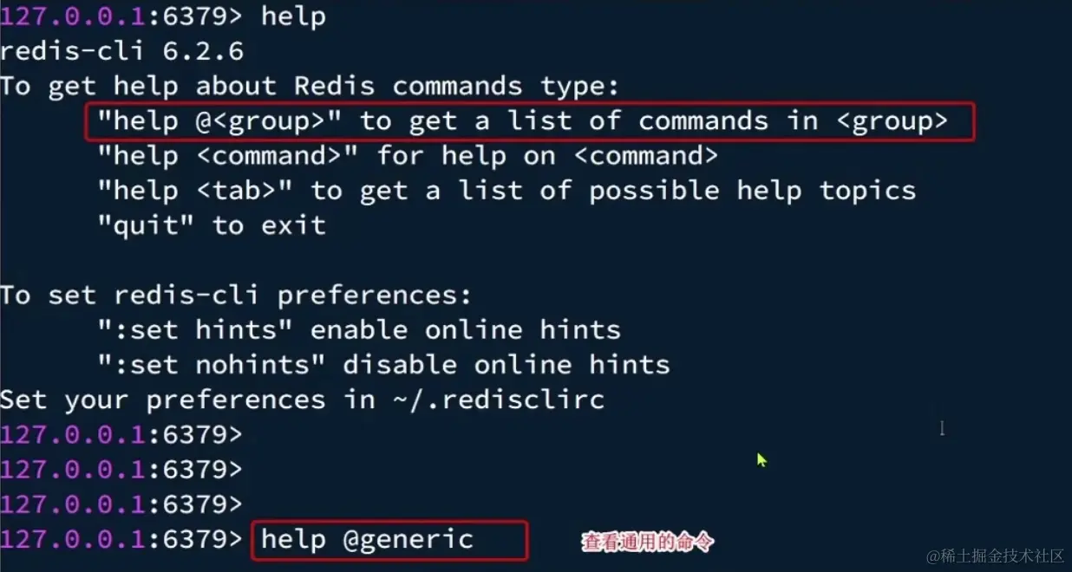1072x572 pixels.
Task: Click the "help <tab>" topics line
Action: 507,191
